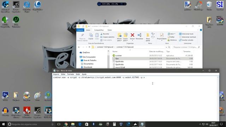Viewport: 226px width, 127px height.
Task: Switch to the Exibir tab in Explorer
Action: [109, 30]
